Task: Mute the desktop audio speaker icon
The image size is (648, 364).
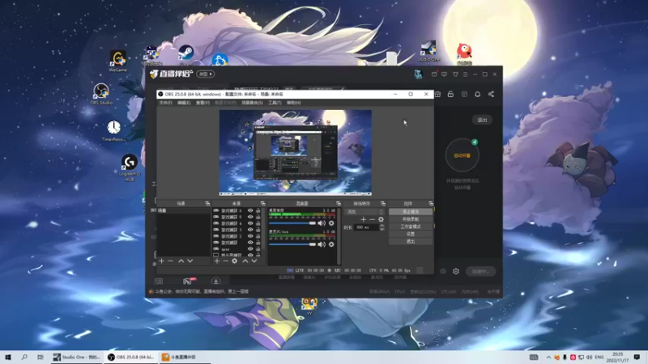Action: click(322, 223)
